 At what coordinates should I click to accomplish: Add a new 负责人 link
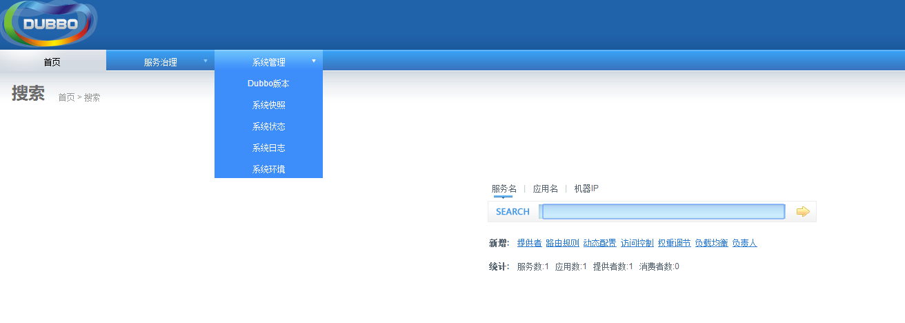tap(744, 243)
